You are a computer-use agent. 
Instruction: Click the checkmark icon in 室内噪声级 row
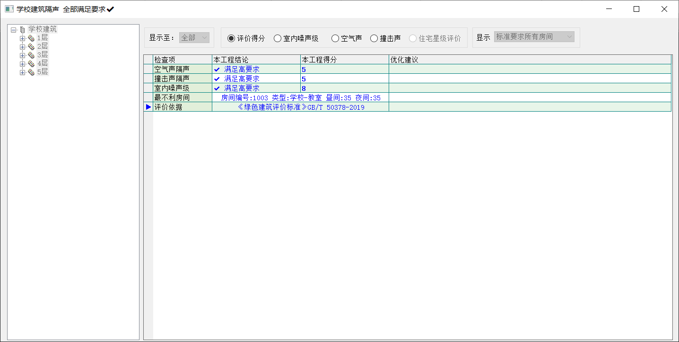pyautogui.click(x=217, y=88)
